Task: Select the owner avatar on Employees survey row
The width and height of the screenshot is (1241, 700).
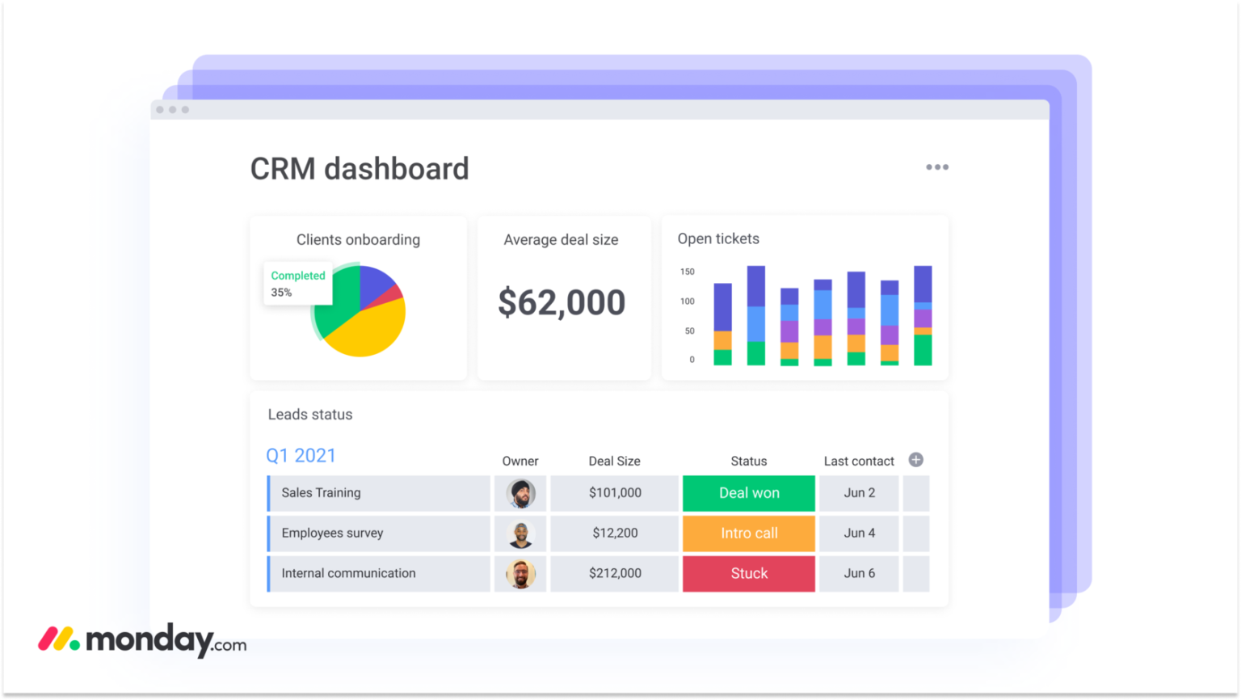Action: point(520,533)
